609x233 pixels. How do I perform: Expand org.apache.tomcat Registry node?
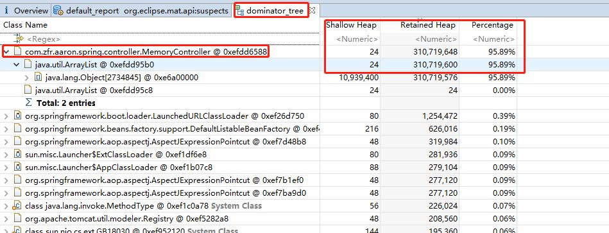coord(6,219)
